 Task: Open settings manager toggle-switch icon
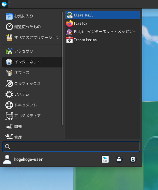click(x=105, y=159)
